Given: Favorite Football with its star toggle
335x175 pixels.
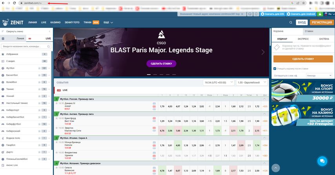Looking at the screenshot, I should 39,68.
